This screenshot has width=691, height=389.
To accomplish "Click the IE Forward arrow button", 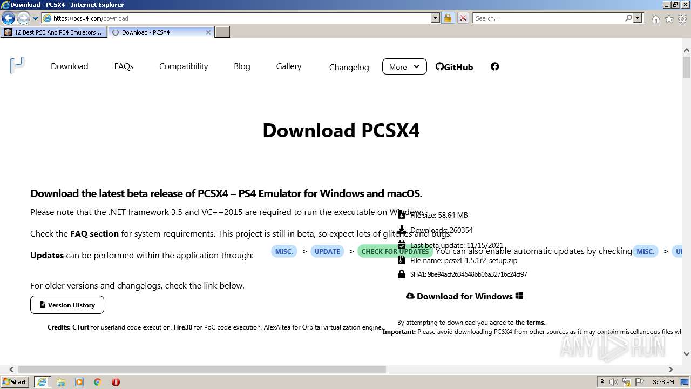I will 23,18.
